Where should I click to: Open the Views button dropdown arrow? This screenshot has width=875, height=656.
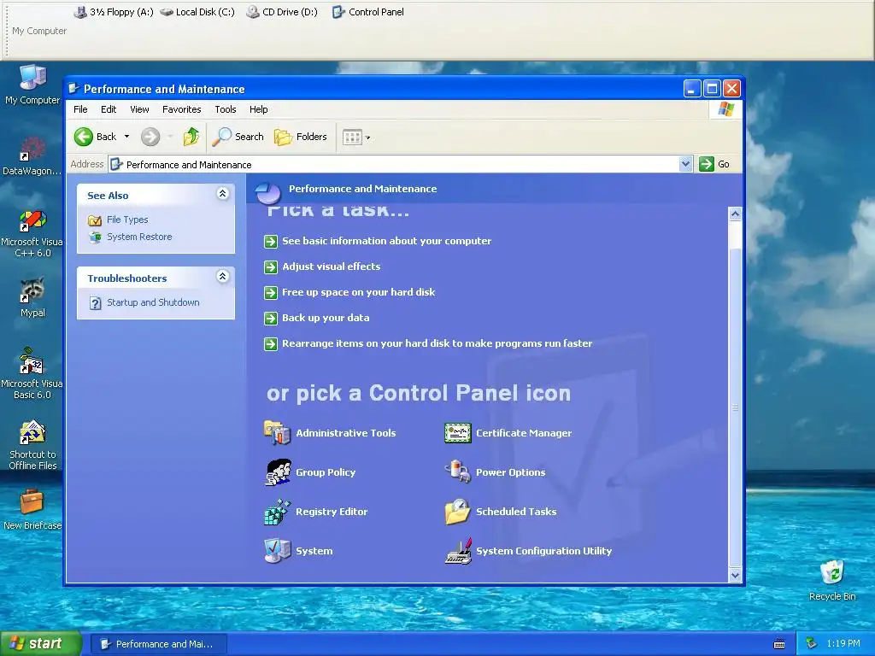point(367,138)
